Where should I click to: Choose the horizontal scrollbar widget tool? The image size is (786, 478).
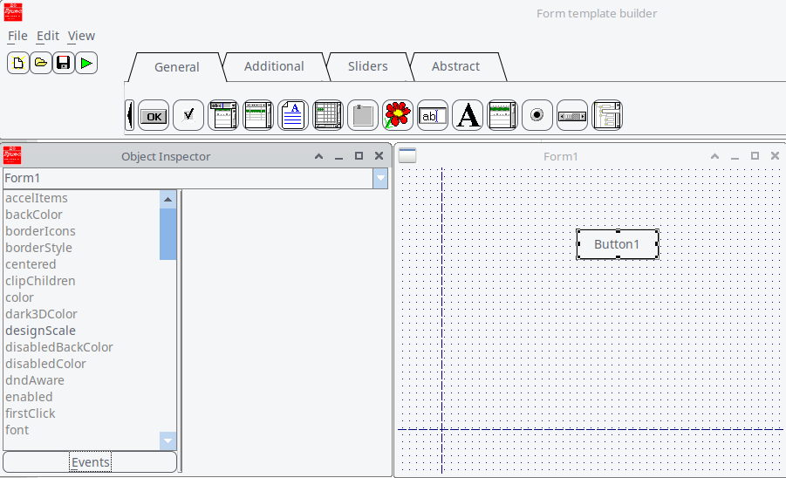[x=572, y=115]
